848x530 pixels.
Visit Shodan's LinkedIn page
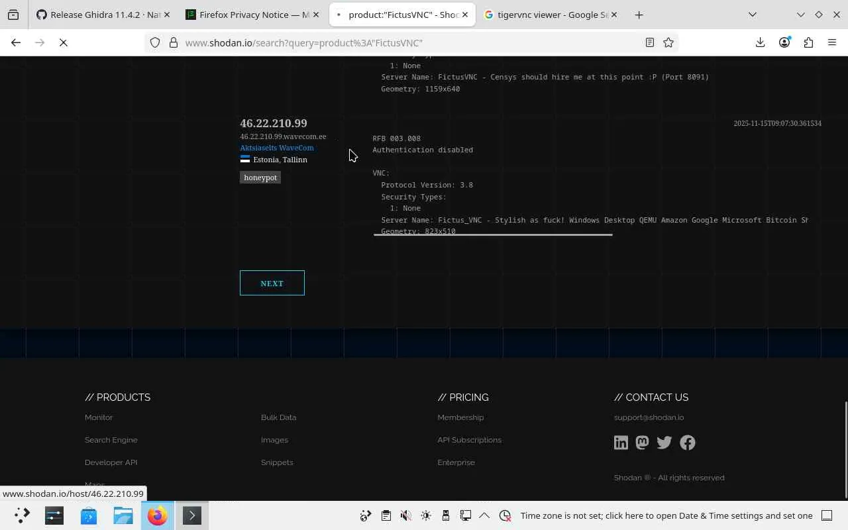point(621,443)
